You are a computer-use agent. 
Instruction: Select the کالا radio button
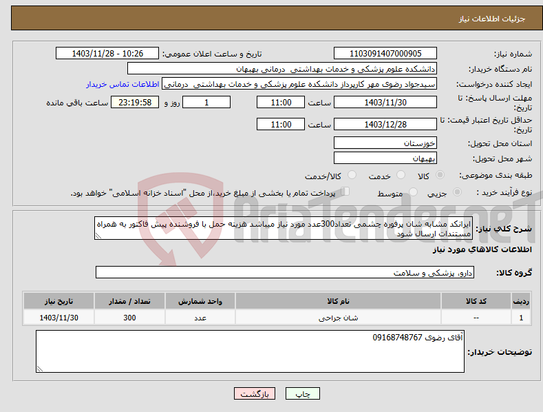440,175
